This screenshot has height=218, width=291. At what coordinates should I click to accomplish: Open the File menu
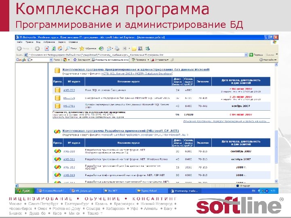pos(19,42)
